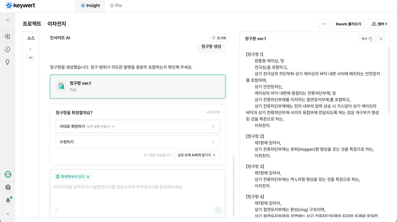Click the 【청구항 2】 heading
The height and width of the screenshot is (222, 397).
pyautogui.click(x=255, y=136)
